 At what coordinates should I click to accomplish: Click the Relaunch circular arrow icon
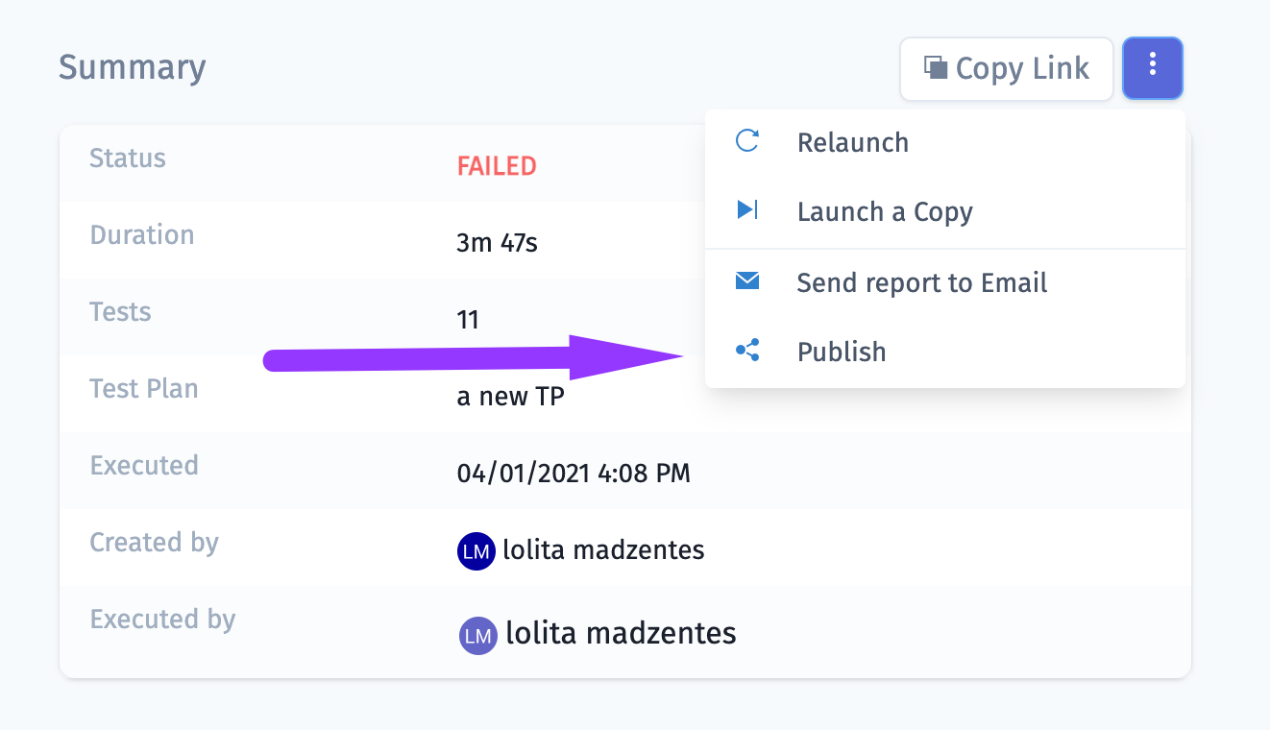click(746, 141)
